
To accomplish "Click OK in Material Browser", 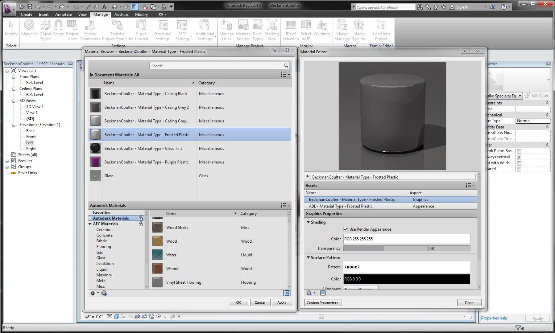I will click(x=238, y=302).
